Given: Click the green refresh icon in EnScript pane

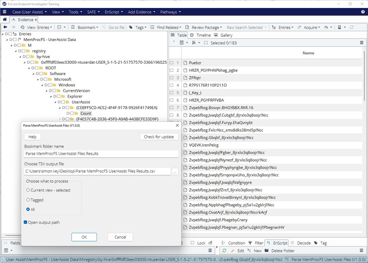Looking at the screenshot, I should pos(224,251).
